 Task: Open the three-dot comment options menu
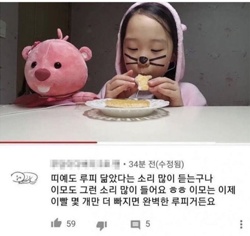point(241,224)
